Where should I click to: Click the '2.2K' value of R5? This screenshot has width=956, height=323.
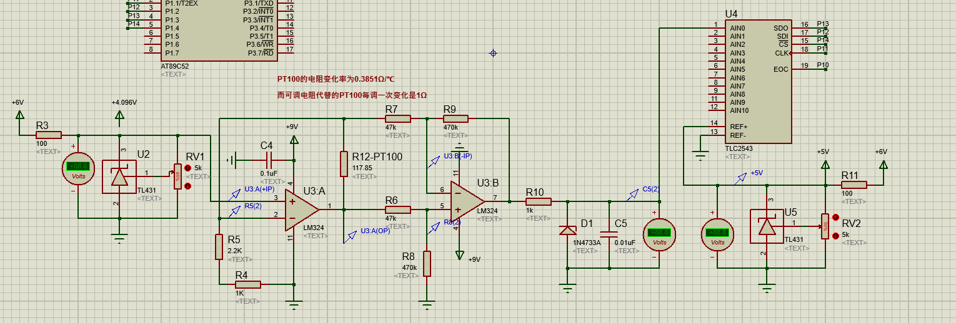click(x=235, y=250)
